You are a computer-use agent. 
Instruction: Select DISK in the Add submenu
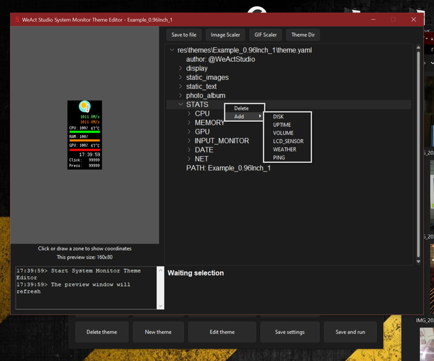pyautogui.click(x=278, y=116)
